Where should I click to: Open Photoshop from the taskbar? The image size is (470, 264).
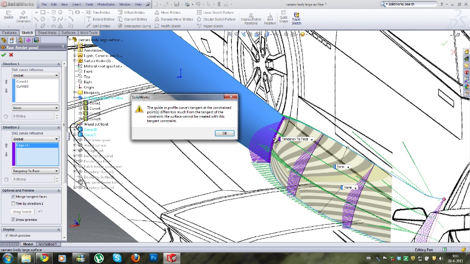(x=153, y=258)
